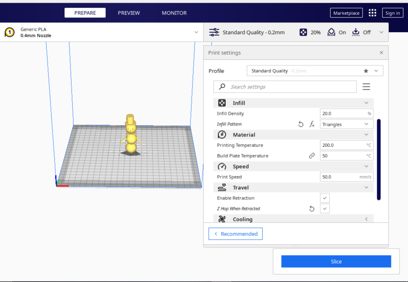Image resolution: width=408 pixels, height=282 pixels.
Task: Click the Printing Temperature value field
Action: [347, 145]
